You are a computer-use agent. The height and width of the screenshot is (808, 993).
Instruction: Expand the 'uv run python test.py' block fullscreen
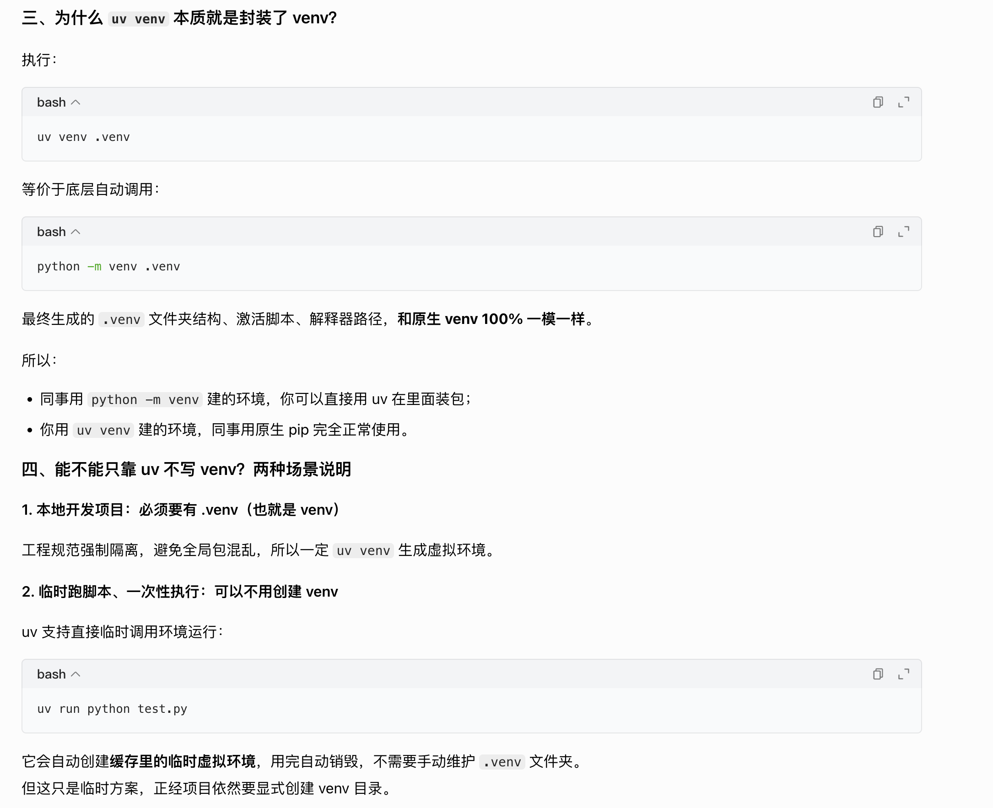tap(904, 674)
